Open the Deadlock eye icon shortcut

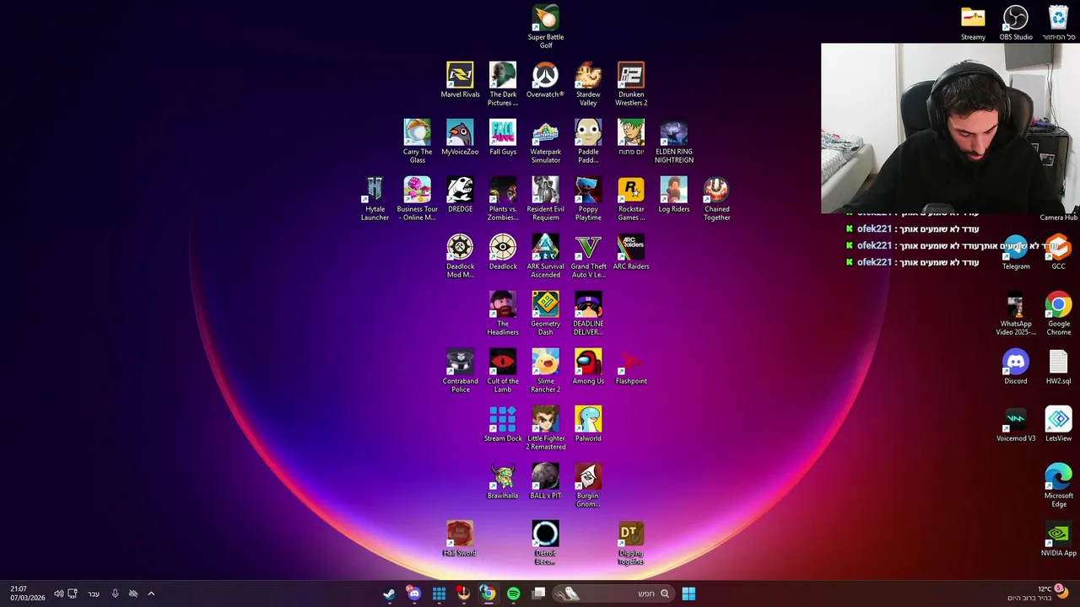pyautogui.click(x=503, y=252)
